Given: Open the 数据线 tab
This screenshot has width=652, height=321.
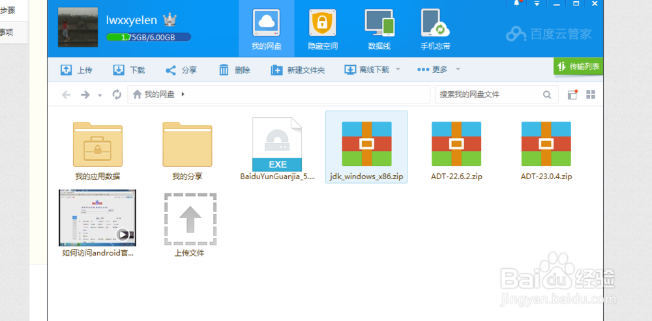Looking at the screenshot, I should point(379,28).
